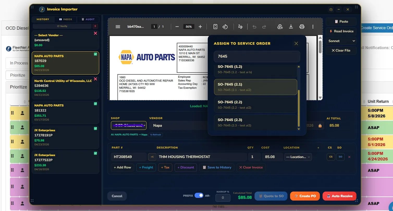This screenshot has width=393, height=211.
Task: Click the Create PO button
Action: (305, 196)
